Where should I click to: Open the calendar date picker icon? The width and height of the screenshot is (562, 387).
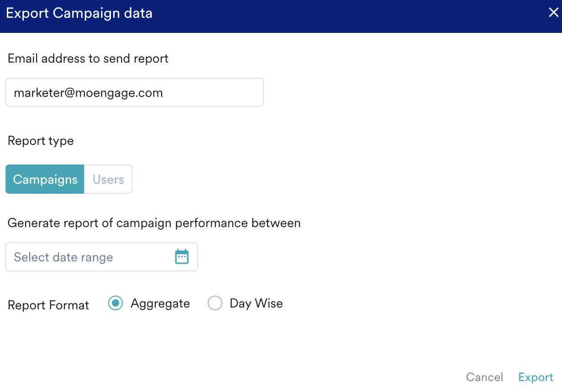point(182,257)
